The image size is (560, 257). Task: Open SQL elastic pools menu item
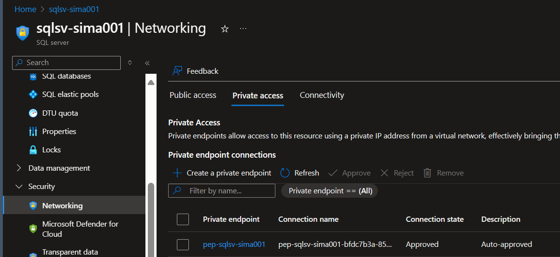tap(71, 95)
